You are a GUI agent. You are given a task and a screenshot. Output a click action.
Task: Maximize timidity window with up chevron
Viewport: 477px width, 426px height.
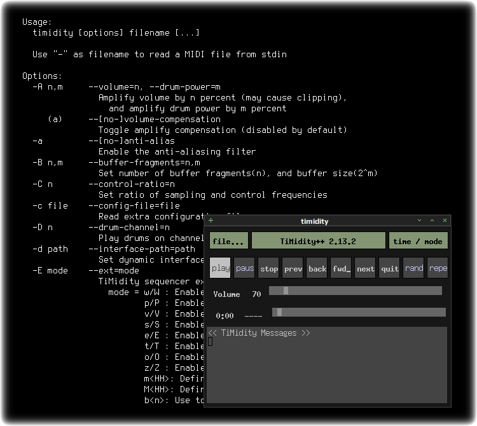click(432, 221)
